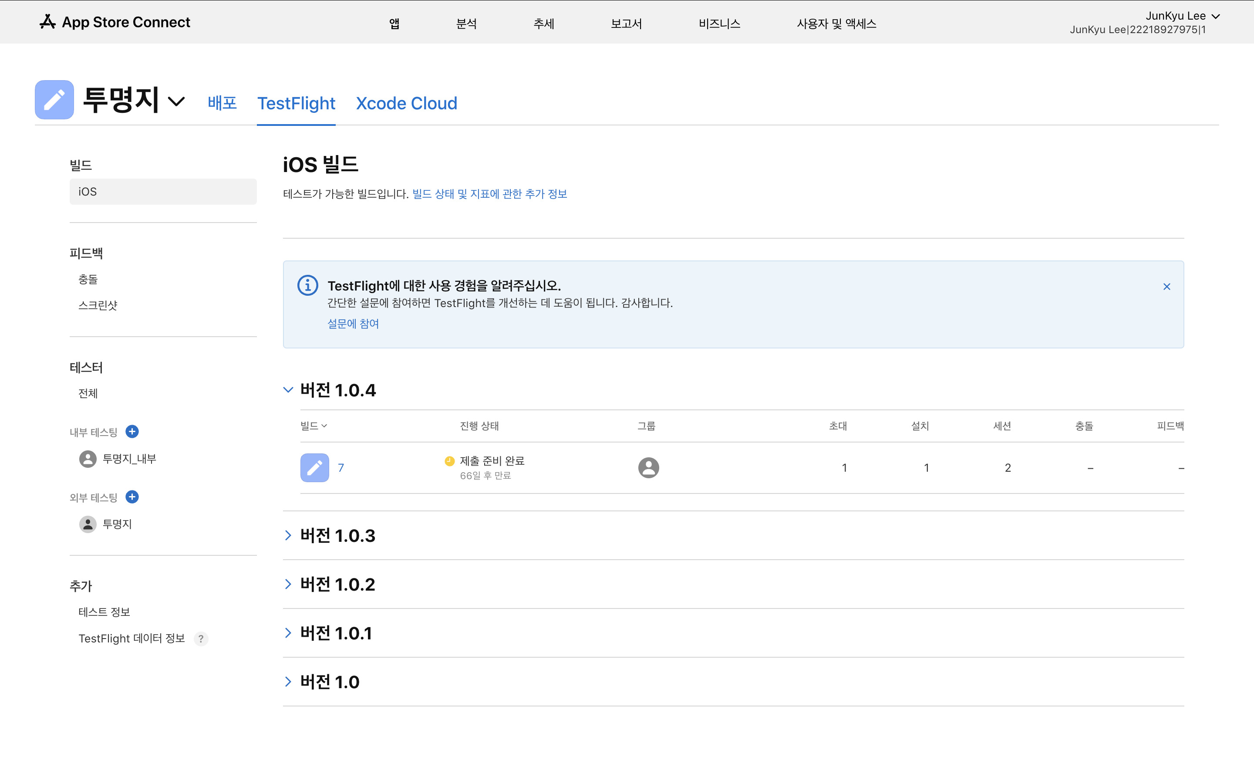Open 사용자 및 액세스 in top navigation
The image size is (1254, 784).
click(x=836, y=24)
